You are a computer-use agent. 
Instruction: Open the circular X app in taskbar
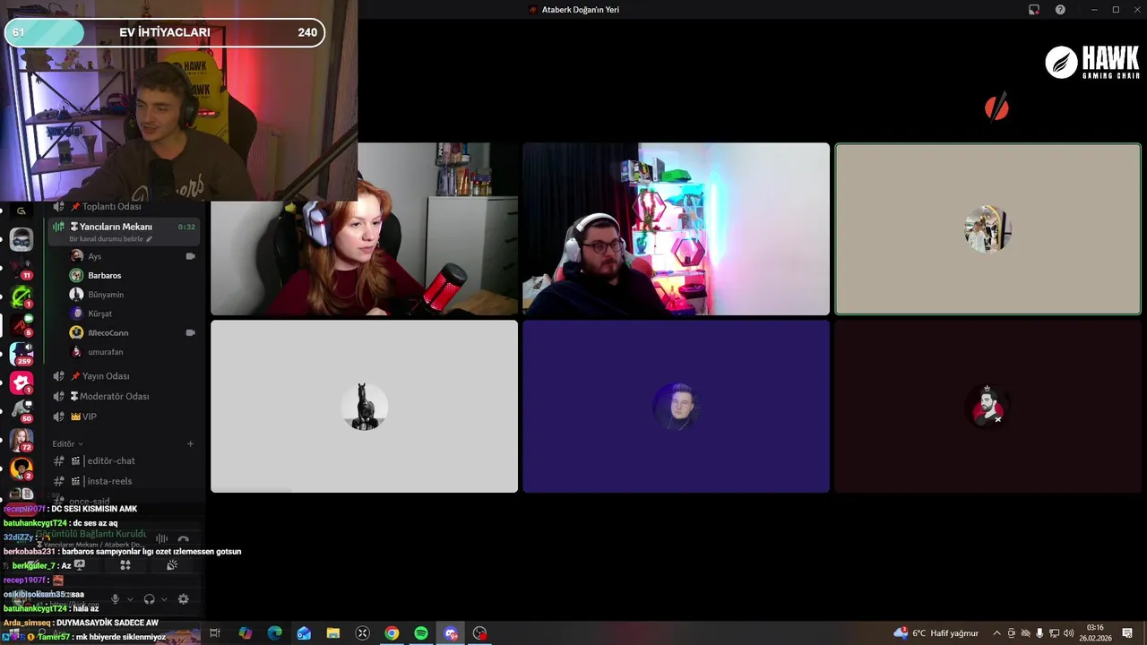click(362, 633)
